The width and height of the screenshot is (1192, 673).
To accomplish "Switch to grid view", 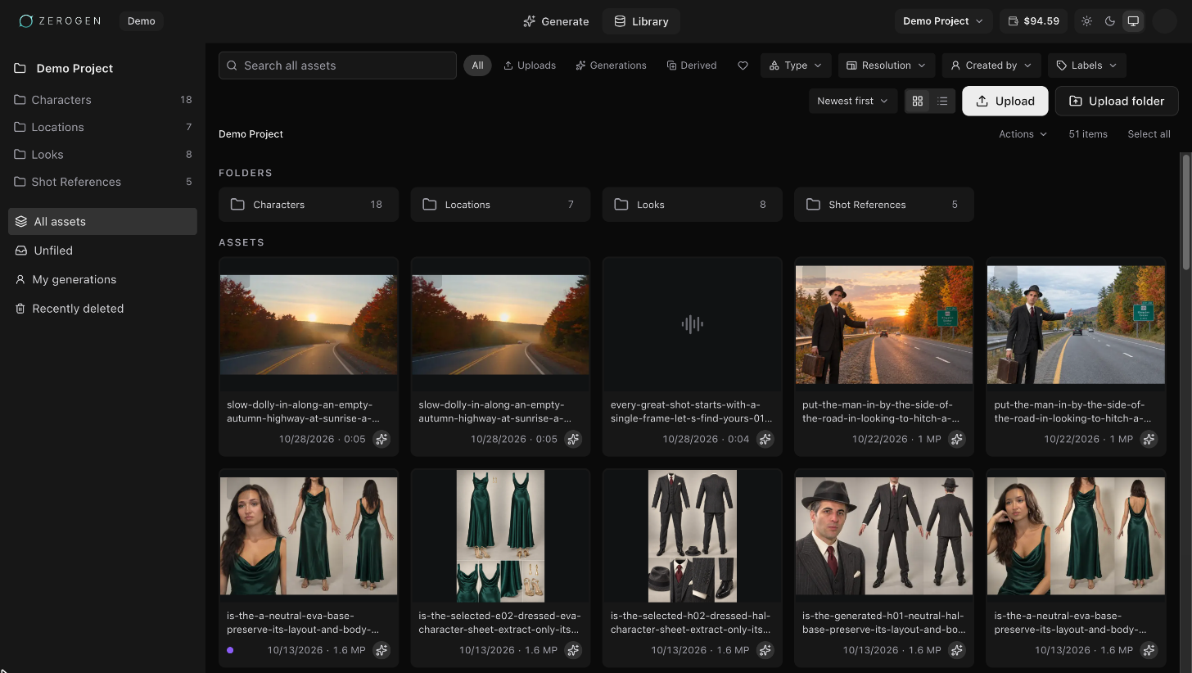I will pyautogui.click(x=917, y=101).
